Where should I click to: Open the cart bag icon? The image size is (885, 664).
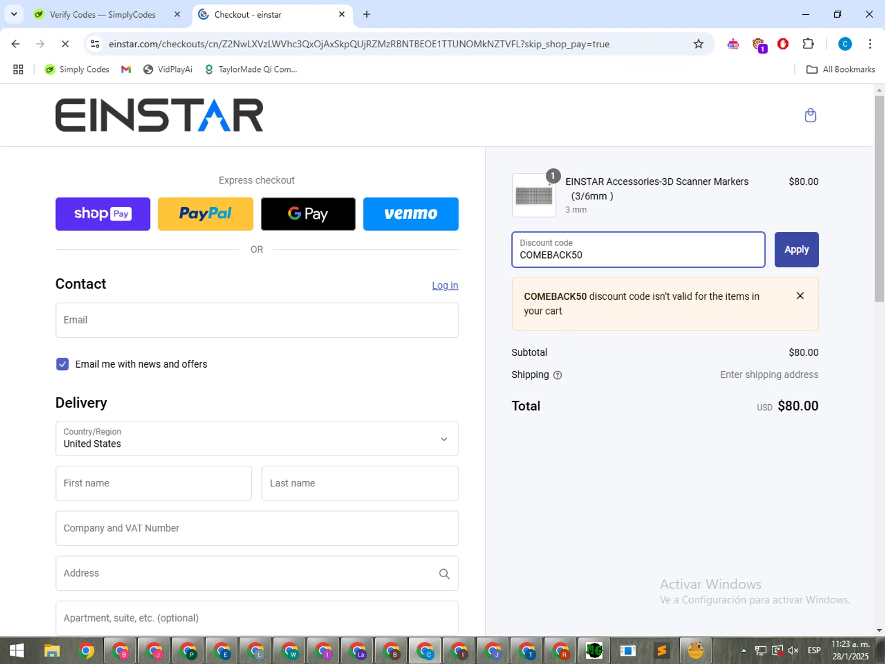810,115
